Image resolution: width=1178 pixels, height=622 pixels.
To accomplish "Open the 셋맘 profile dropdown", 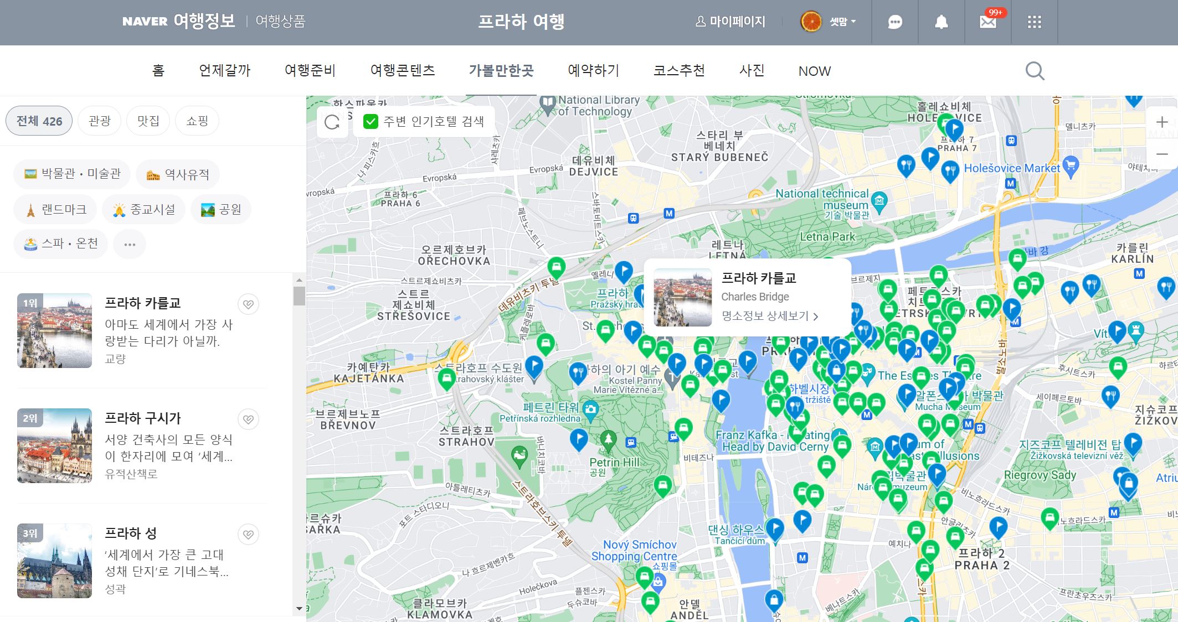I will point(842,22).
